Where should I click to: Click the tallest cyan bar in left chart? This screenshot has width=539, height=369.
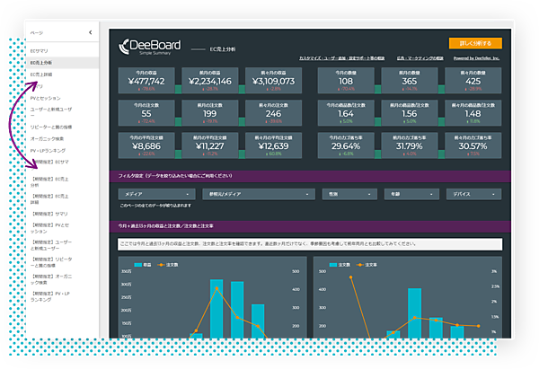click(216, 308)
